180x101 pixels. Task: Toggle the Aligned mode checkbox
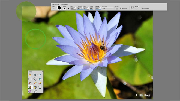[131, 7]
